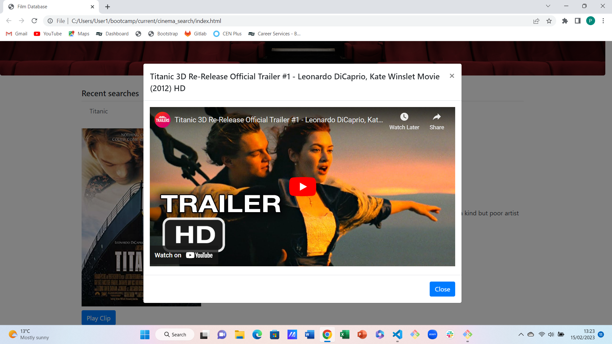The image size is (612, 344).
Task: Open Chrome three-dot menu
Action: coord(603,21)
